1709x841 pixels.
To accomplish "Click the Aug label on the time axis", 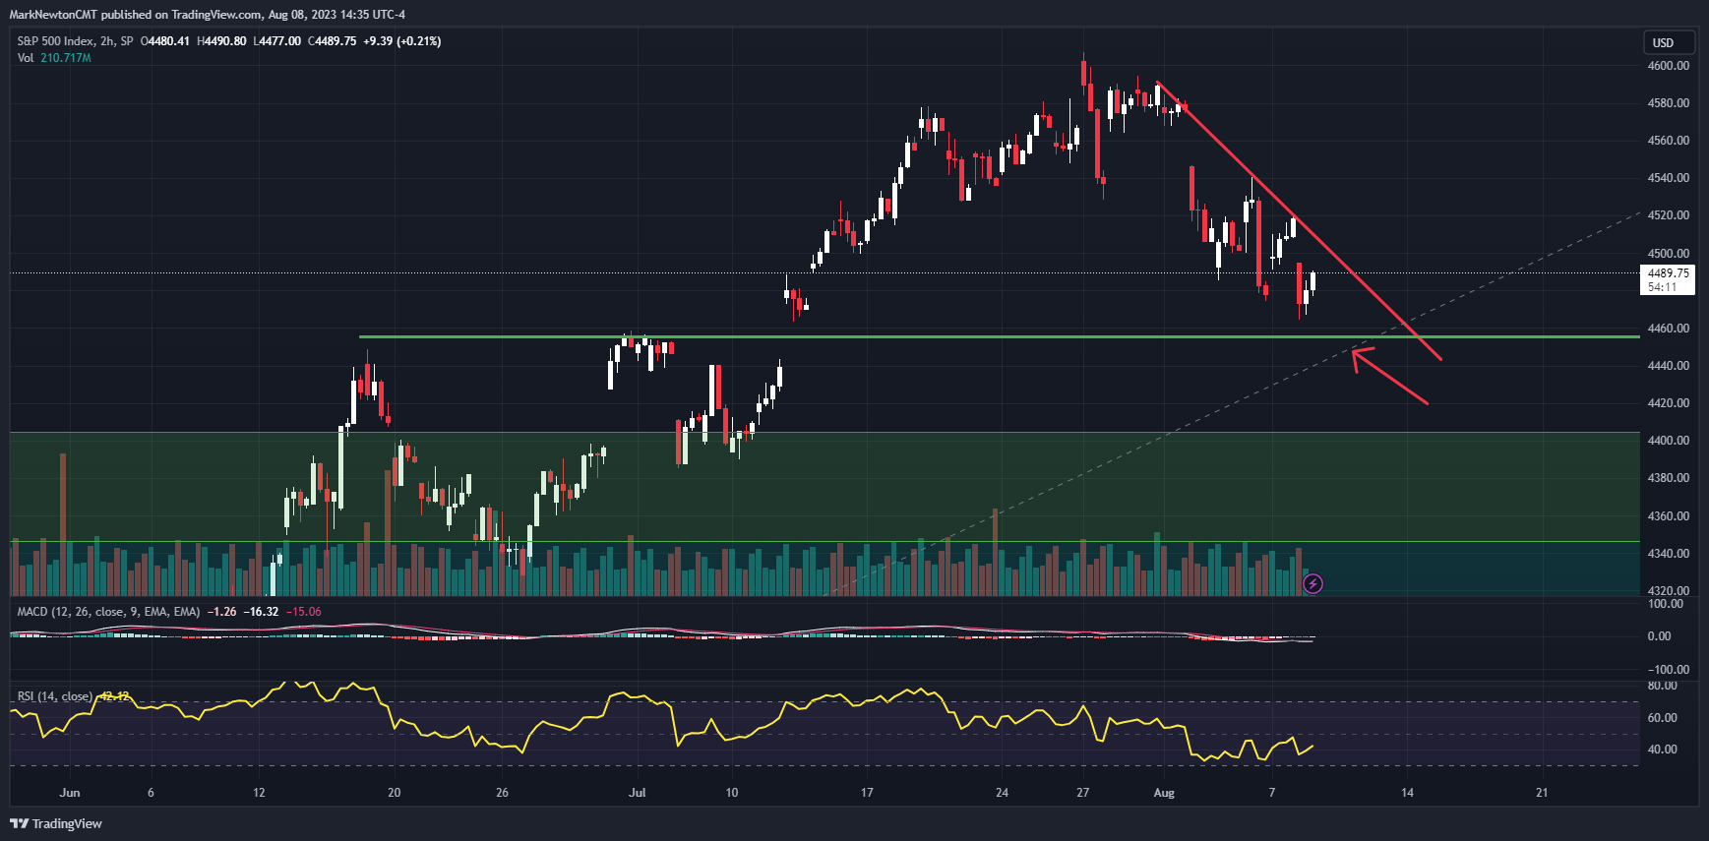I will 1164,793.
